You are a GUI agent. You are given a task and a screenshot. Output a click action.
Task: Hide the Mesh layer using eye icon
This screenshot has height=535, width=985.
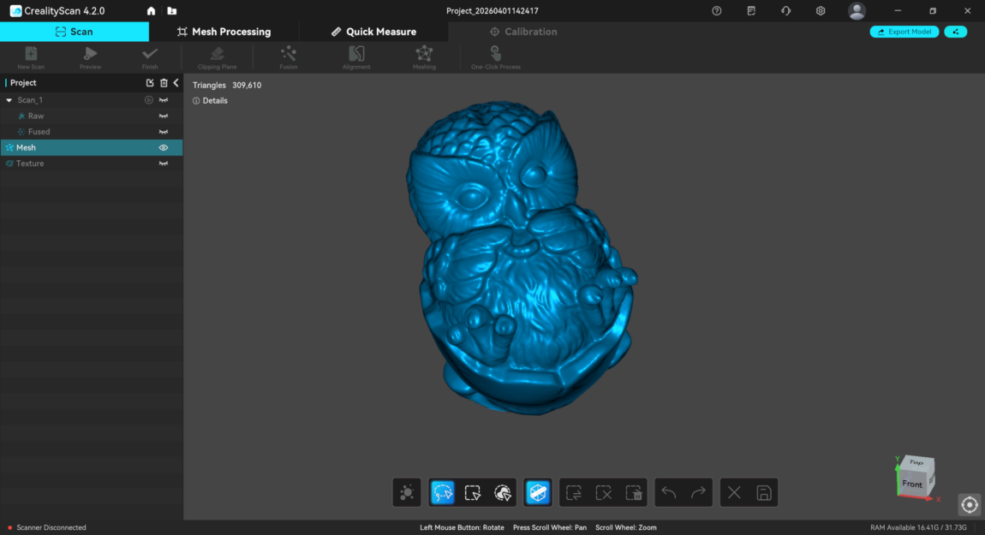click(x=163, y=148)
